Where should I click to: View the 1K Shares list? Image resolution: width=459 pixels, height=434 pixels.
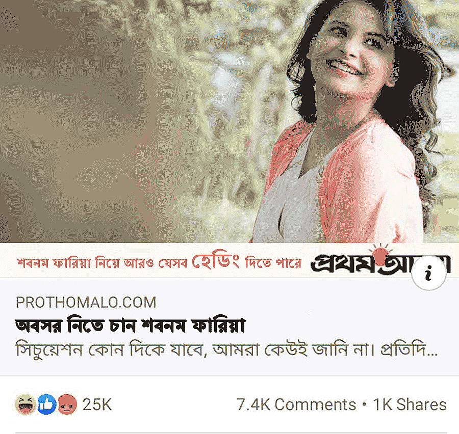[410, 405]
